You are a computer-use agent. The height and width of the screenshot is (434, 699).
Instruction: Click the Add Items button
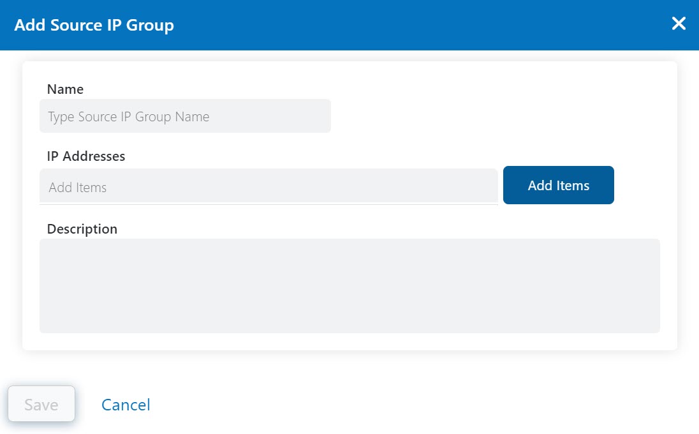click(x=558, y=185)
